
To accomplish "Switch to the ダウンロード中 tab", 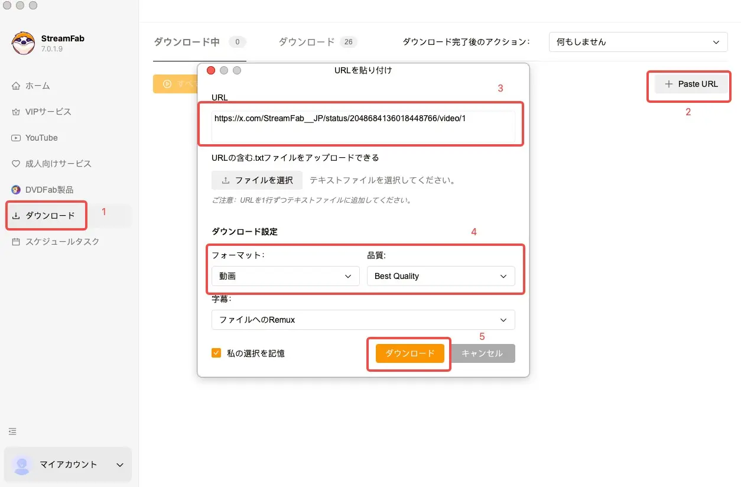I will click(x=187, y=42).
